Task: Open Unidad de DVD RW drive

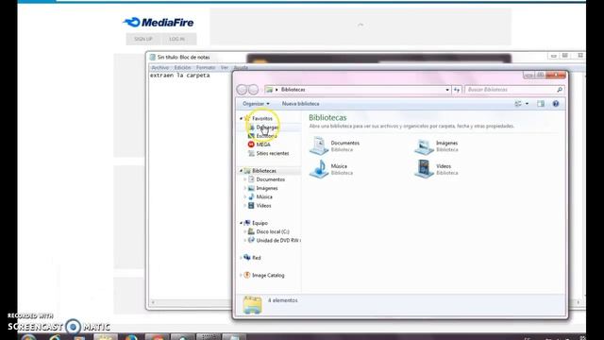Action: (278, 241)
